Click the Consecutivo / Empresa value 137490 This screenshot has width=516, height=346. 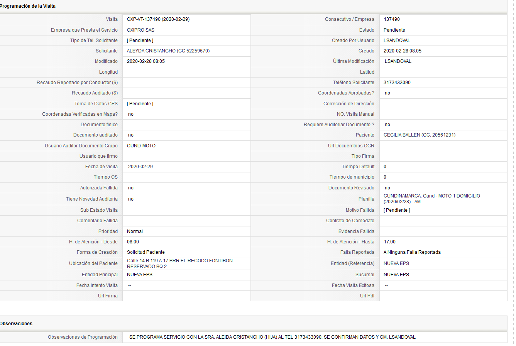tap(392, 19)
